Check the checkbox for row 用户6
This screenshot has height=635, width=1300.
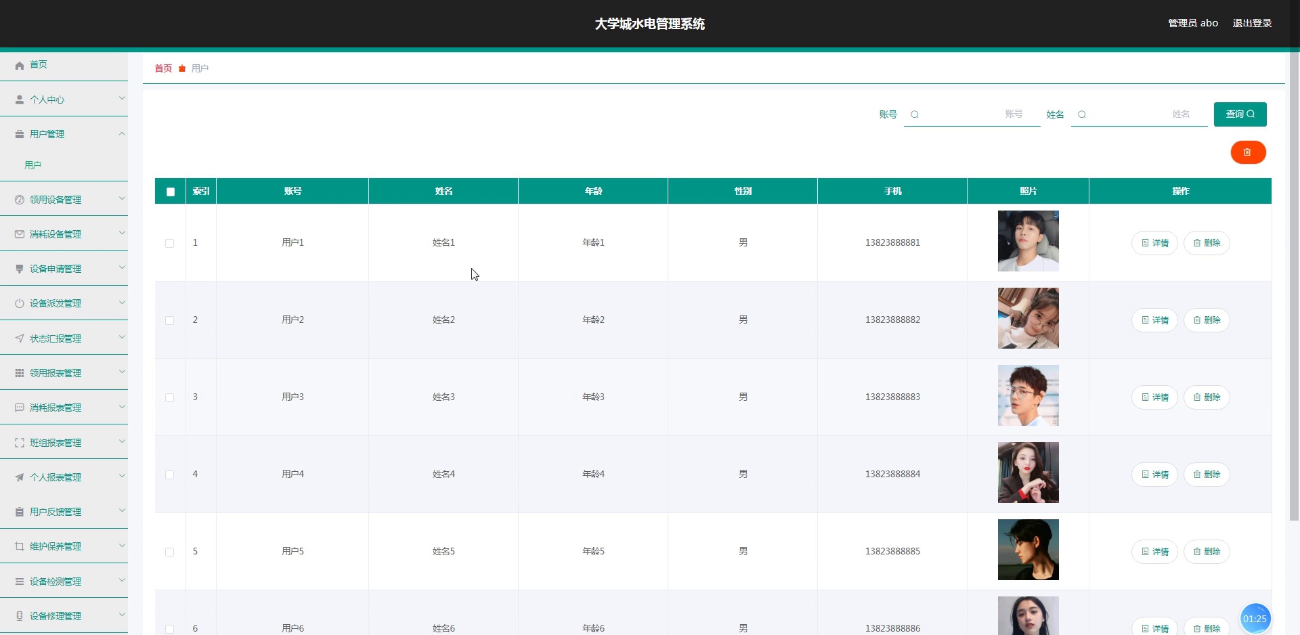click(x=169, y=629)
